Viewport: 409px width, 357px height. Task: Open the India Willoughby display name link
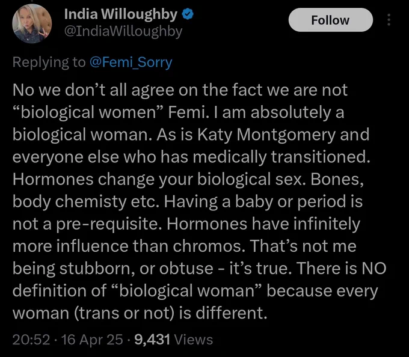point(121,14)
